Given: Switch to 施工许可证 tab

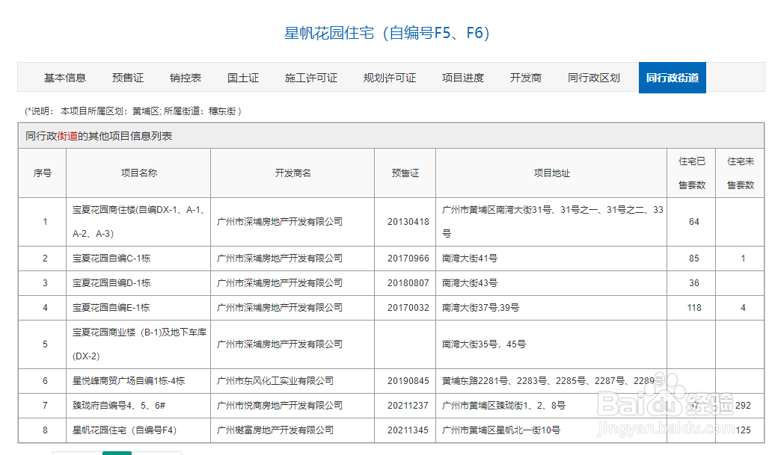Looking at the screenshot, I should 311,78.
